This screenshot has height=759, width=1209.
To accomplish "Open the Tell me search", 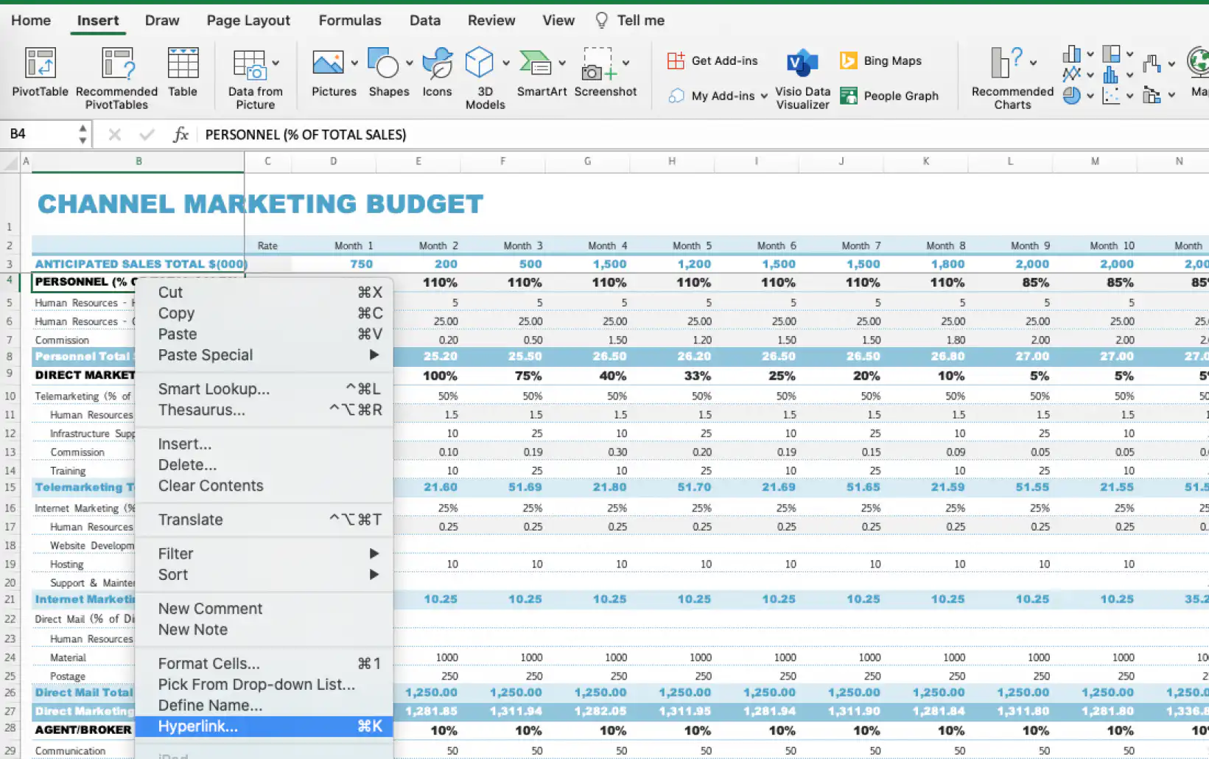I will pyautogui.click(x=630, y=21).
